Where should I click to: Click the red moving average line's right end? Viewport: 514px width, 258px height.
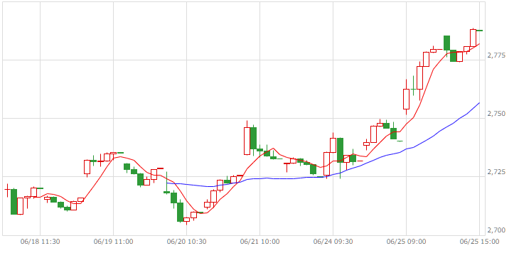[x=479, y=43]
